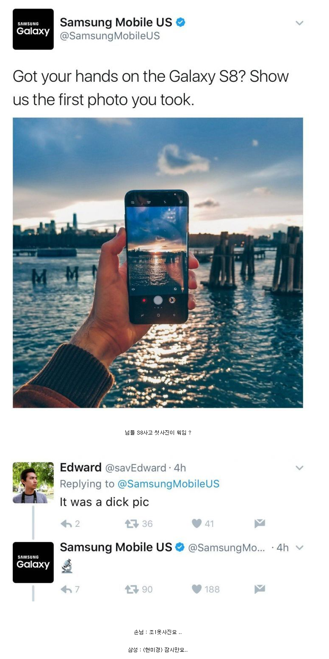Share Samsung's reply via message icon
The image size is (329, 659).
pyautogui.click(x=260, y=589)
